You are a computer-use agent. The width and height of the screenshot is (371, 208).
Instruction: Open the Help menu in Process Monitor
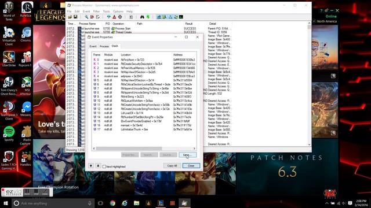point(129,12)
